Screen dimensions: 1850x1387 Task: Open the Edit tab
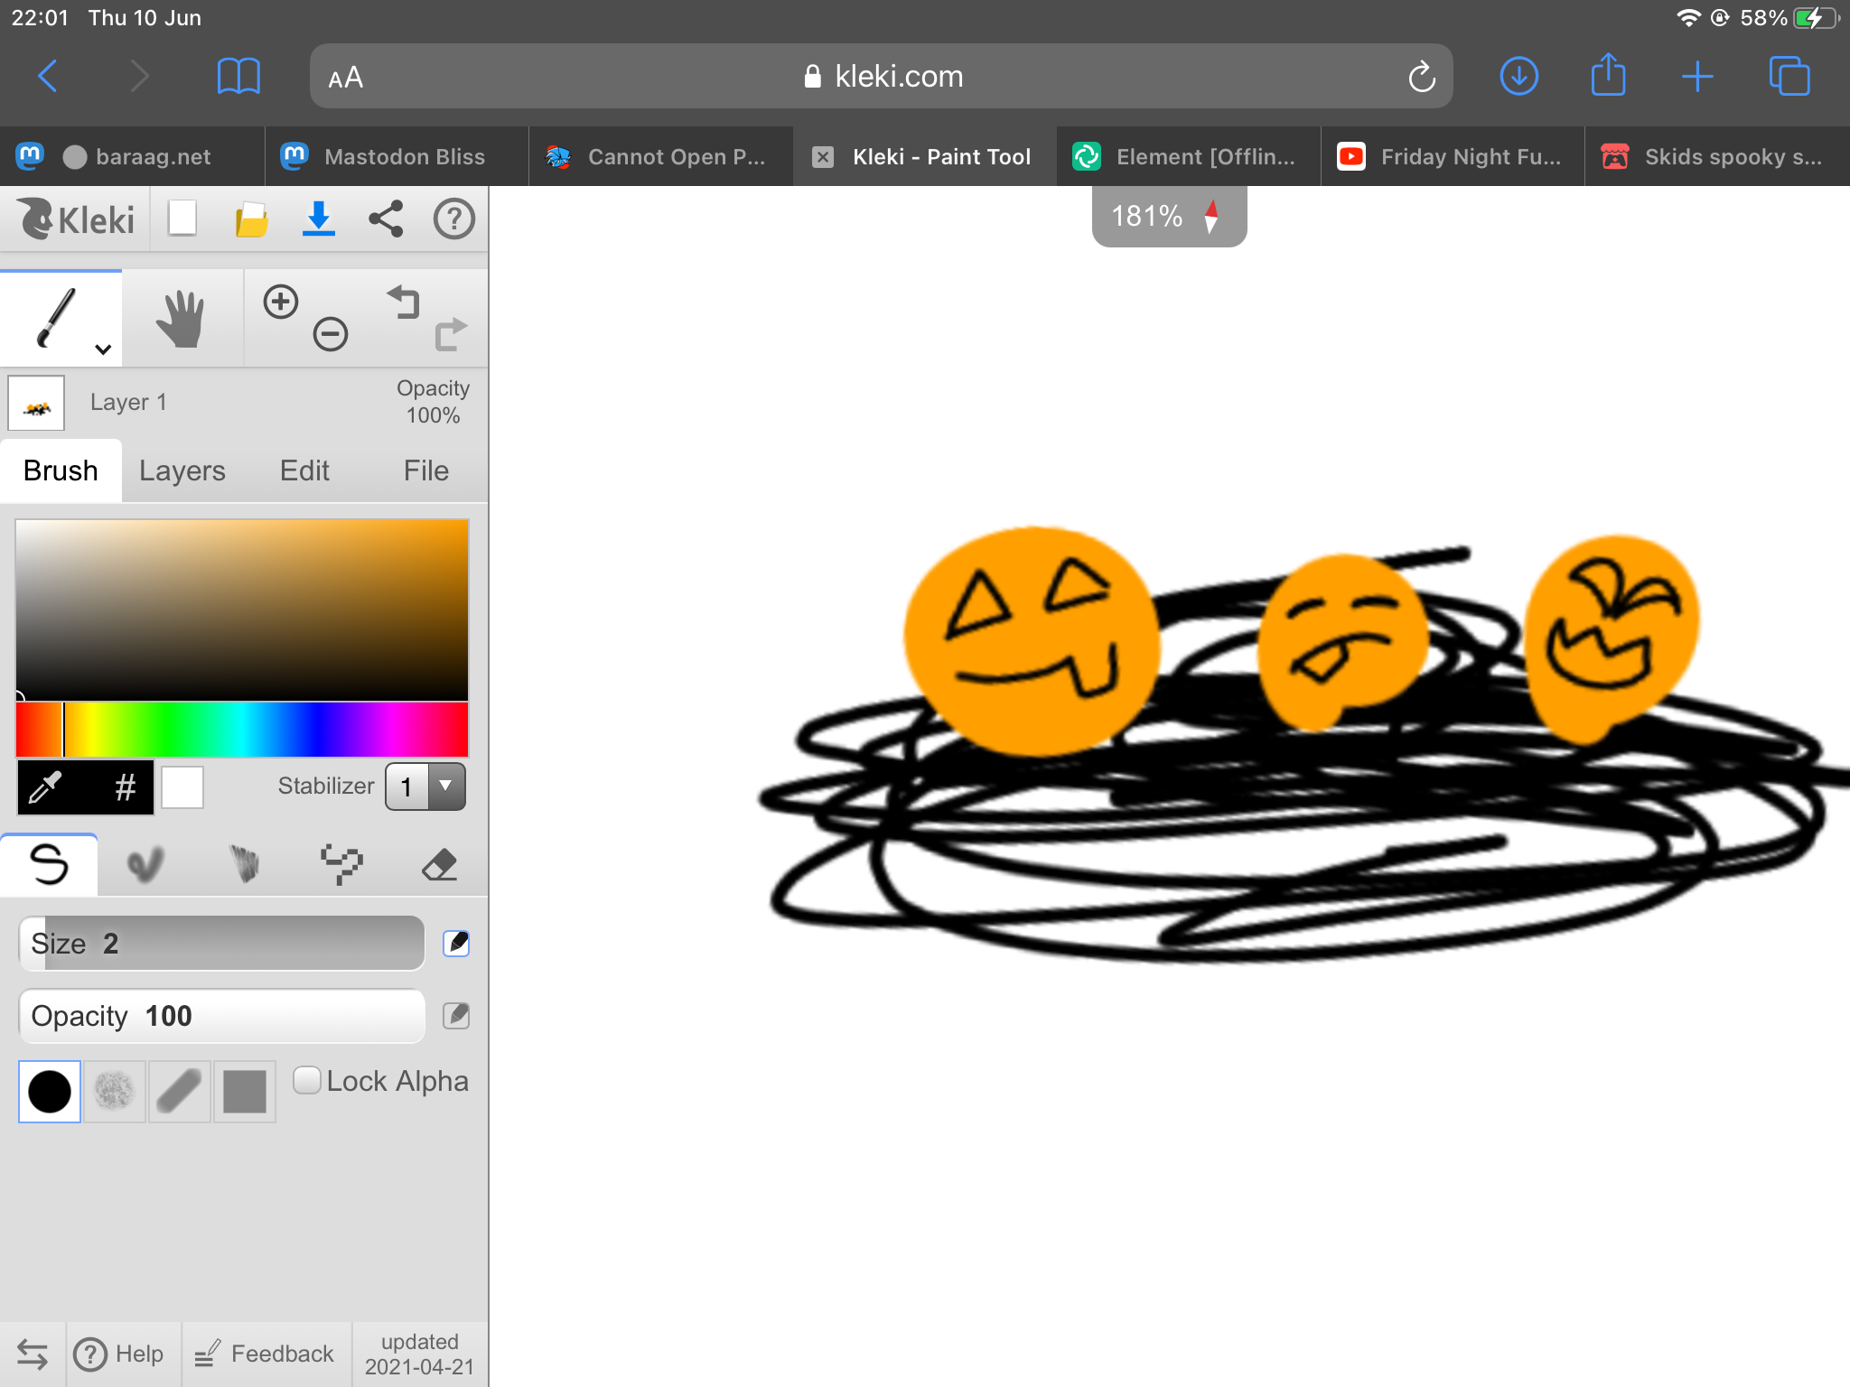304,470
